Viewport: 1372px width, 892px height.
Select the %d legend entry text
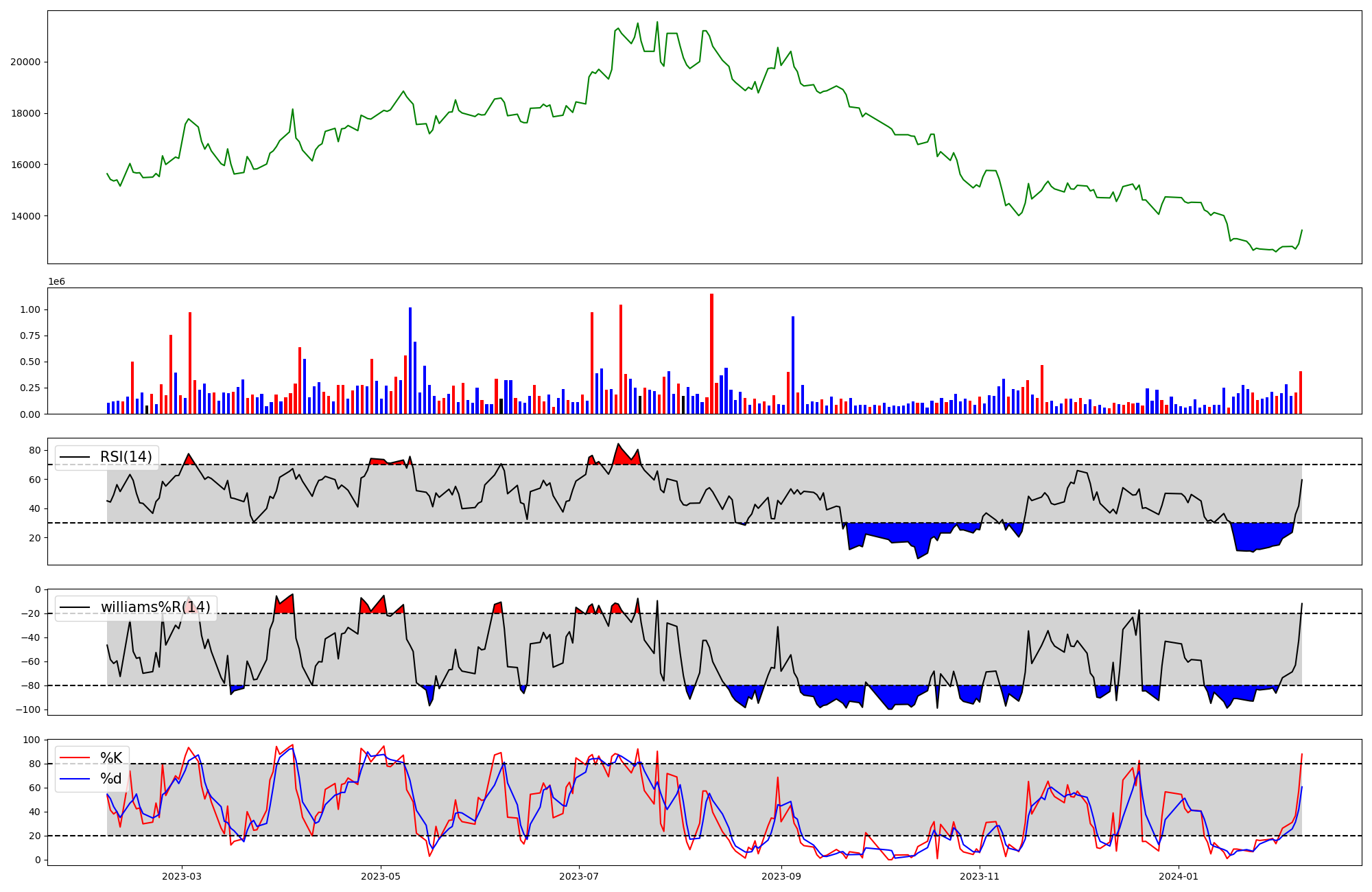[x=111, y=778]
